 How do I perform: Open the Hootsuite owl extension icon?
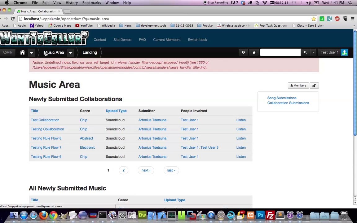coord(345,19)
